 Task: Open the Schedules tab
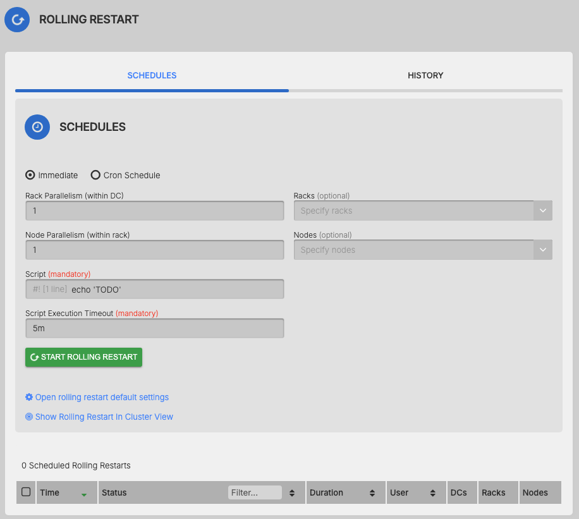(x=152, y=76)
